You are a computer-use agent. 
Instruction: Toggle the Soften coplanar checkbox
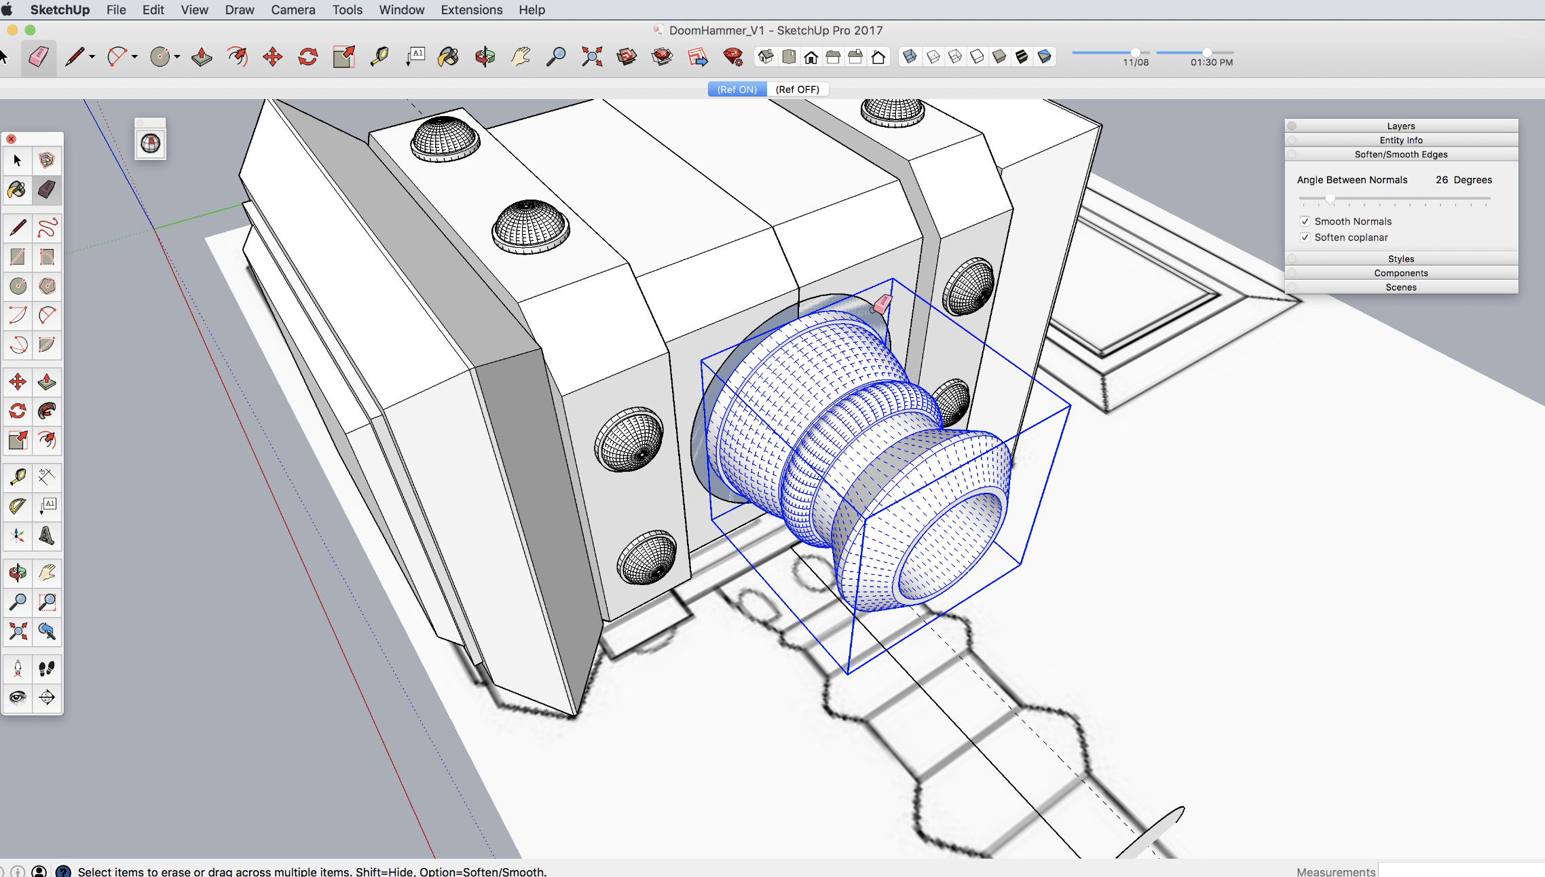(1305, 238)
